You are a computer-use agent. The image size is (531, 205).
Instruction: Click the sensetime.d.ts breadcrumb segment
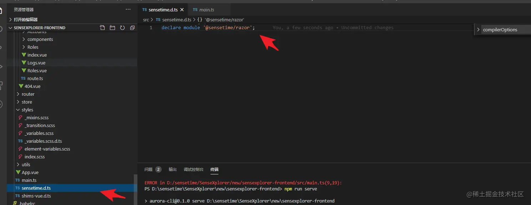coord(173,20)
